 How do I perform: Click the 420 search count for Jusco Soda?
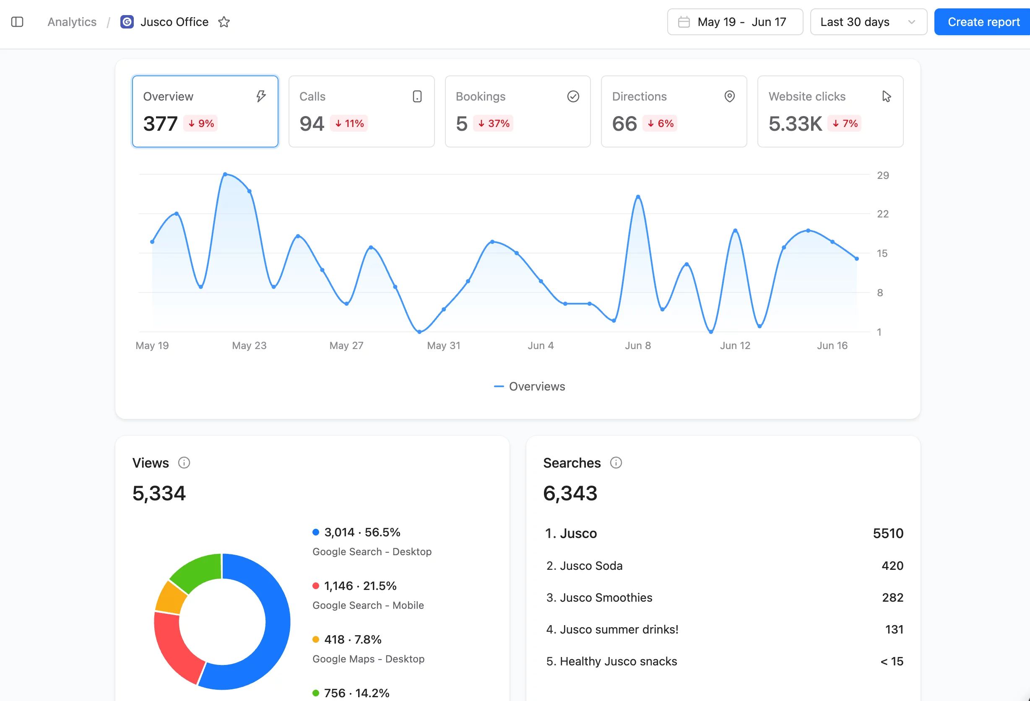point(892,566)
